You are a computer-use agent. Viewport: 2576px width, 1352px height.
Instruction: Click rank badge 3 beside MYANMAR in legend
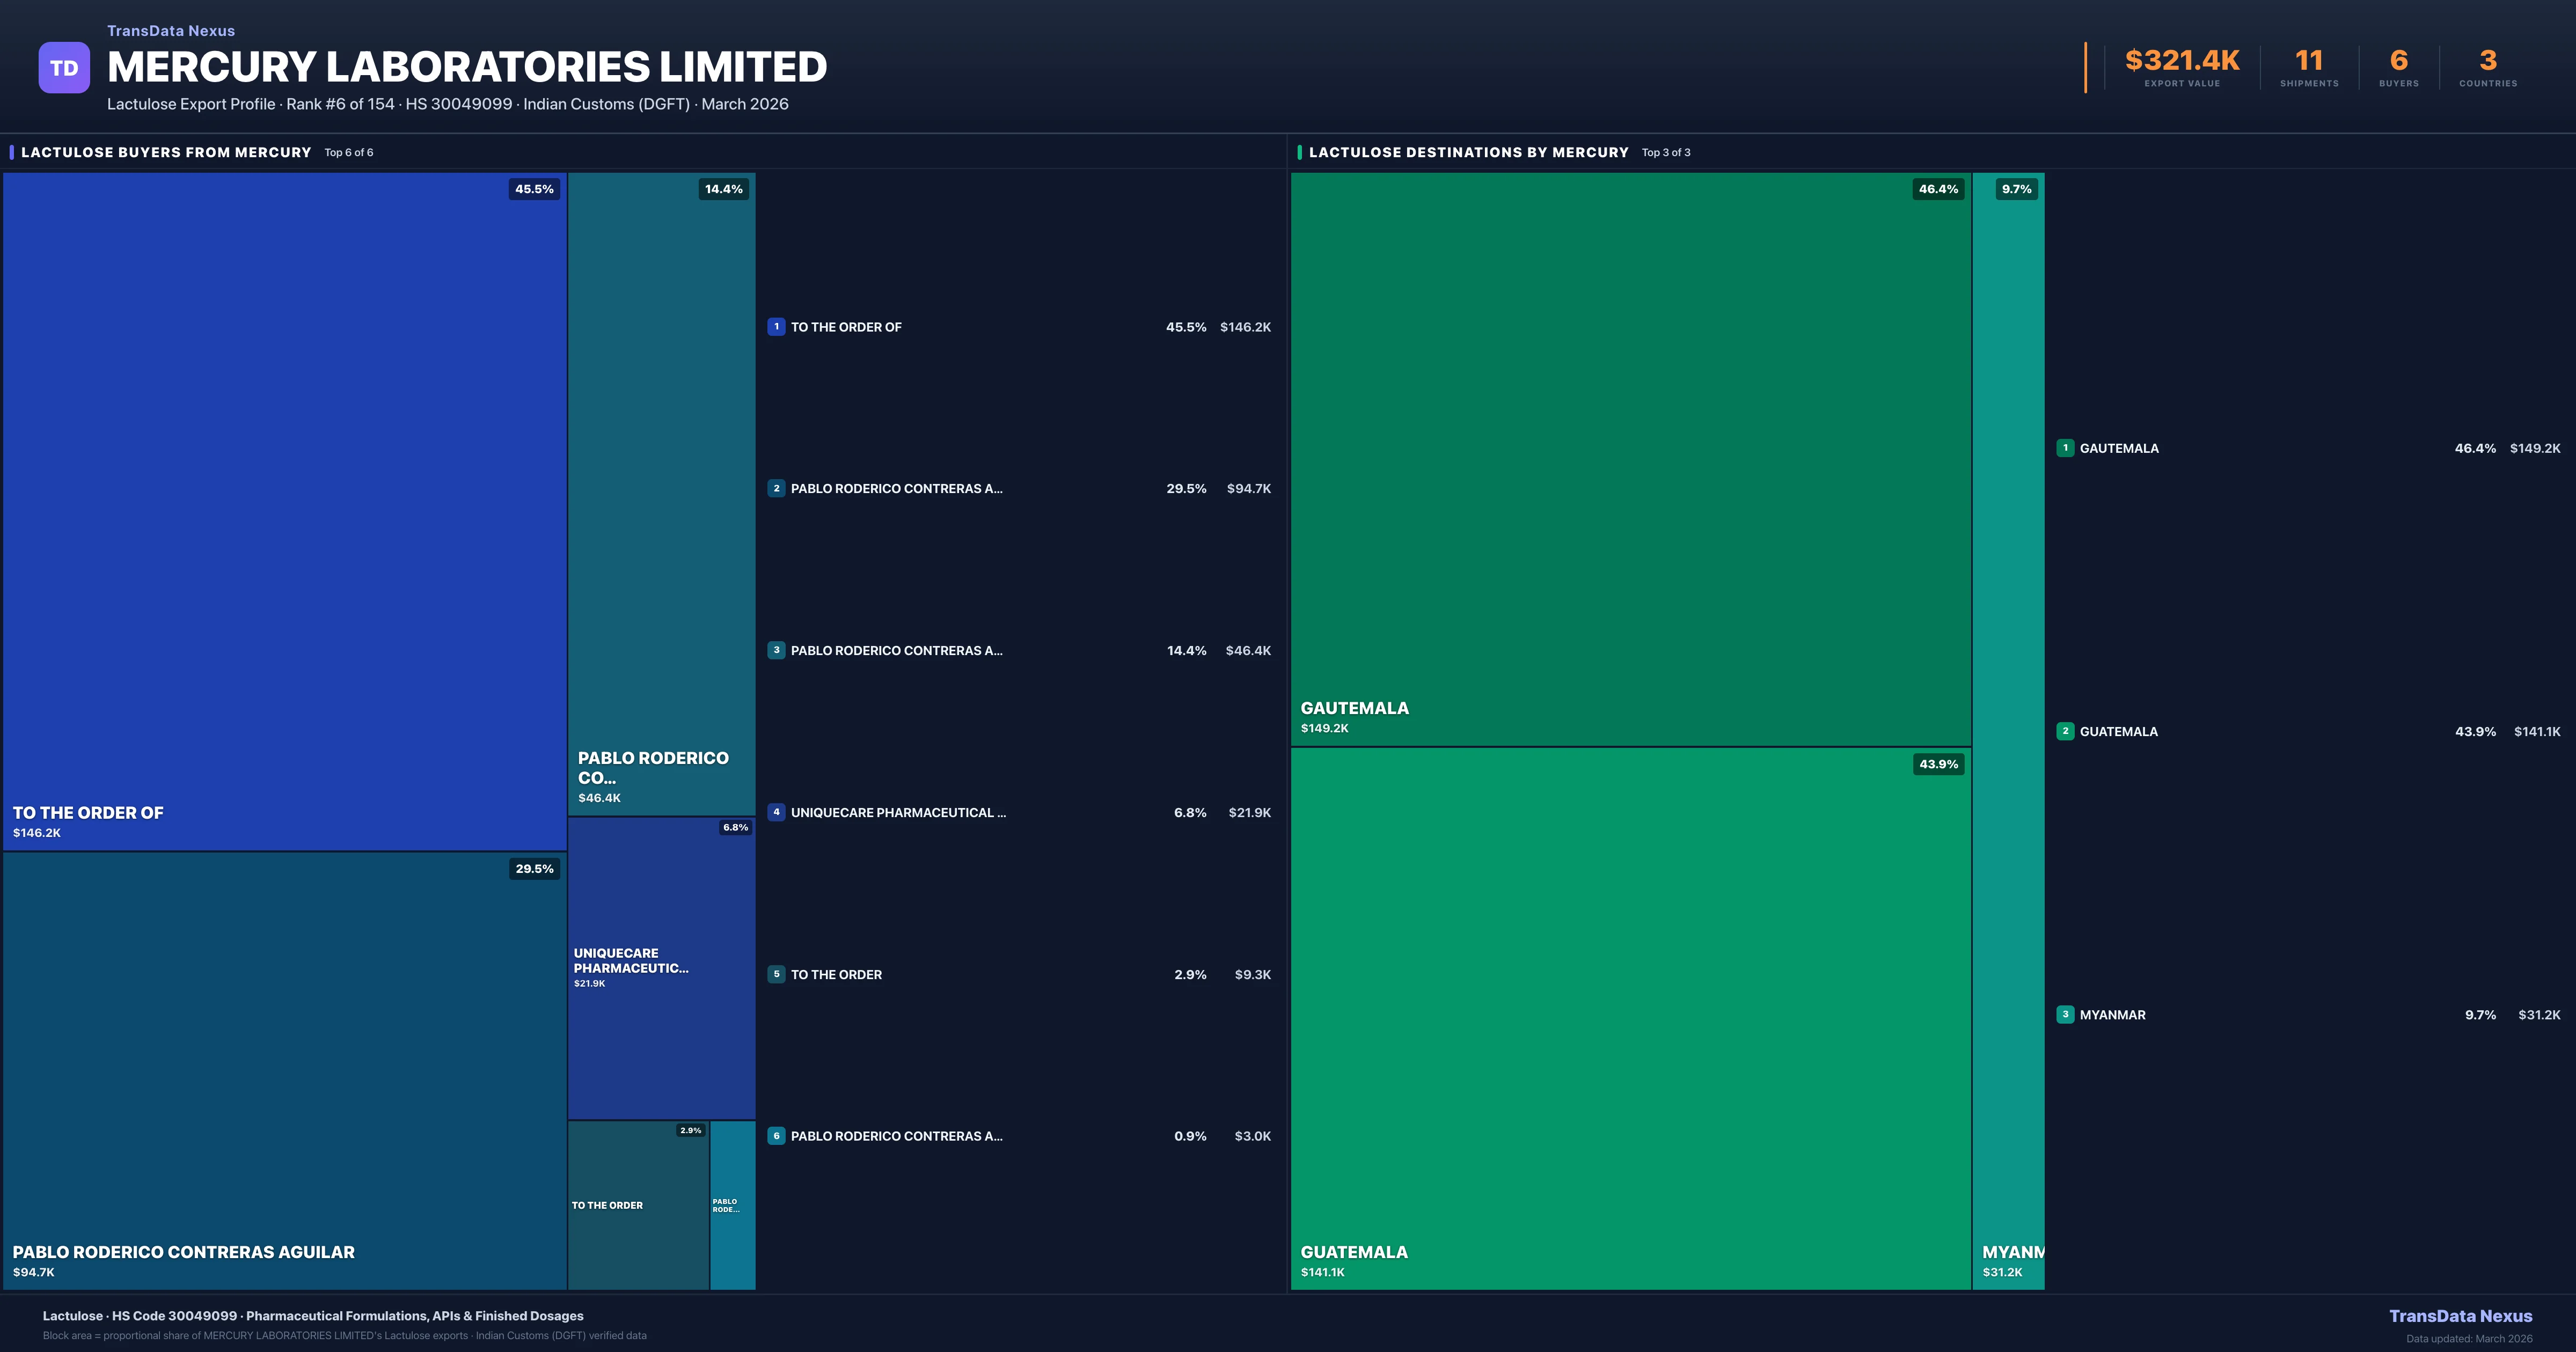point(2065,1014)
